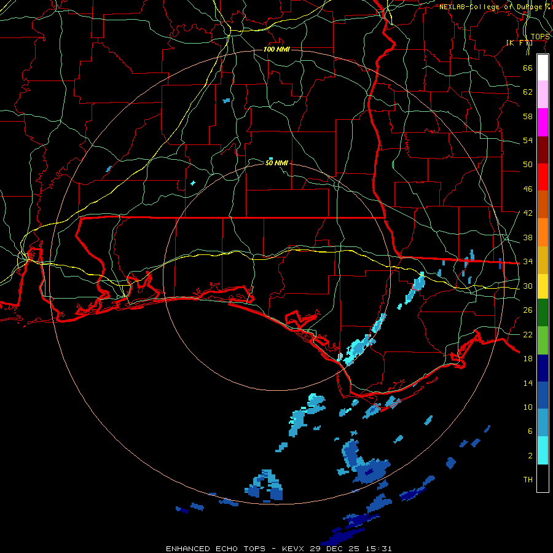The width and height of the screenshot is (553, 553).
Task: Click the light blue legend swatch
Action: click(543, 423)
